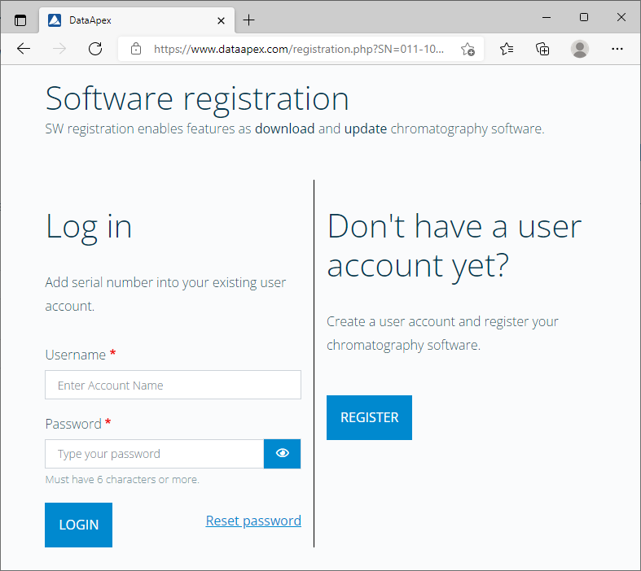This screenshot has width=641, height=571.
Task: Focus the Username account name field
Action: [173, 385]
